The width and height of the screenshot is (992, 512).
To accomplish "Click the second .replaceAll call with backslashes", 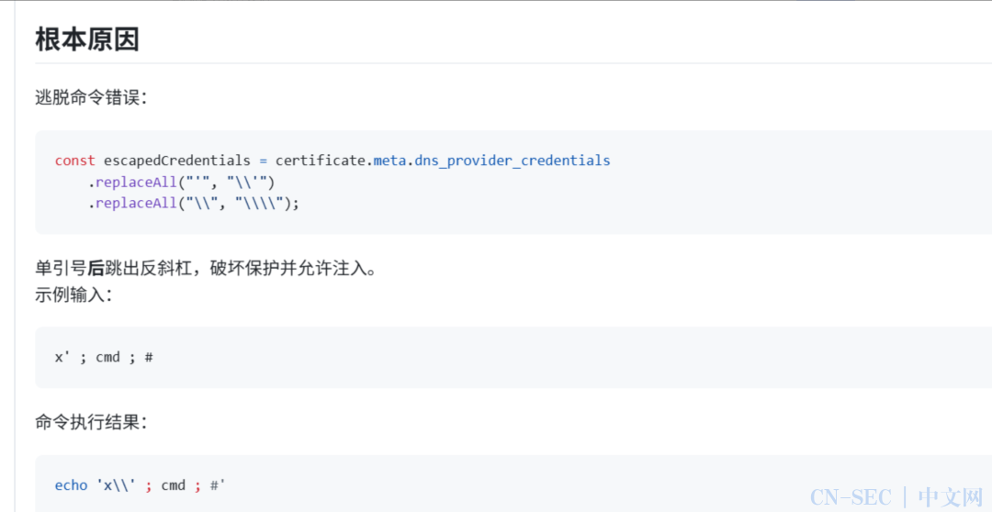I will point(193,205).
